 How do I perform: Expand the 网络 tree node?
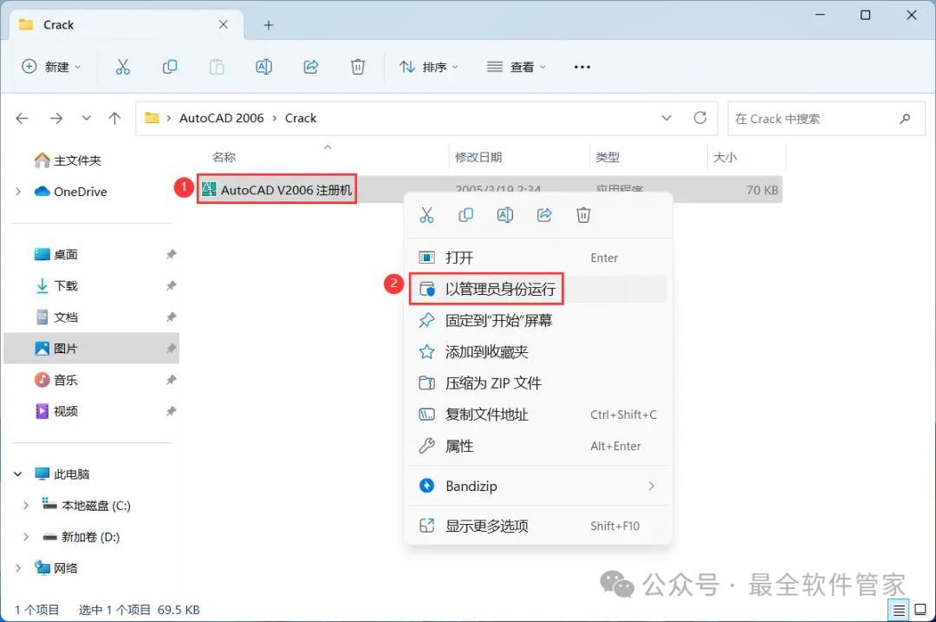[x=18, y=568]
